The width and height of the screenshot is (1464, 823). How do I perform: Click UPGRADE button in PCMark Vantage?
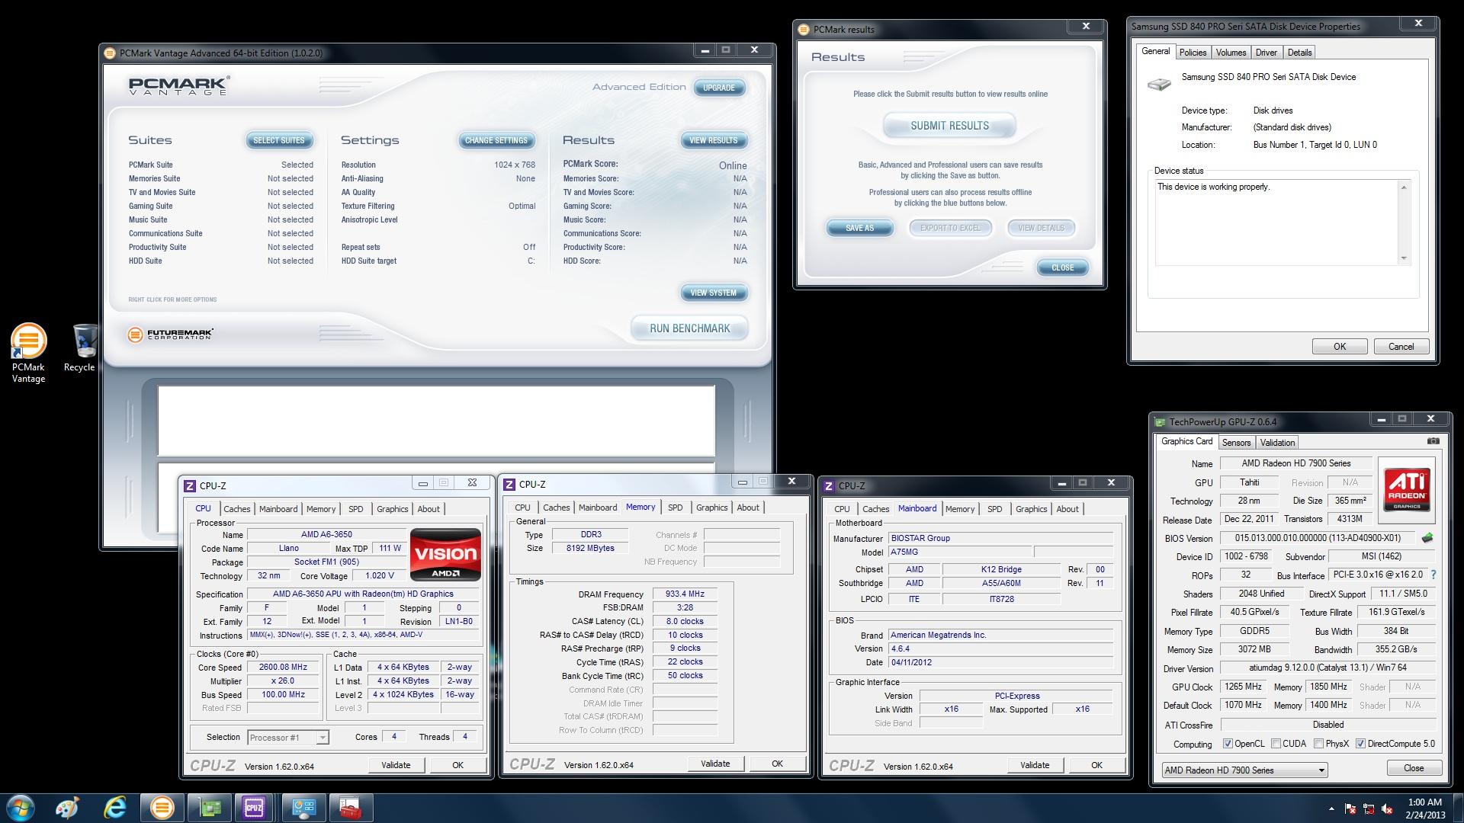tap(718, 88)
